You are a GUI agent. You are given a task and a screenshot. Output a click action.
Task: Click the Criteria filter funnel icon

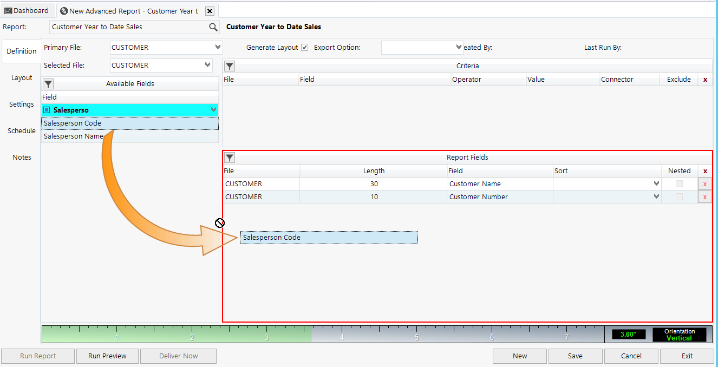click(x=229, y=65)
